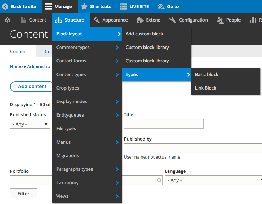
Task: Click the autocomplete circle in Portfolio field
Action: pyautogui.click(x=159, y=180)
